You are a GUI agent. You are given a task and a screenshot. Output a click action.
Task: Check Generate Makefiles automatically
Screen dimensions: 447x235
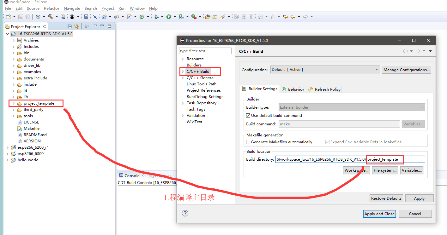(248, 142)
